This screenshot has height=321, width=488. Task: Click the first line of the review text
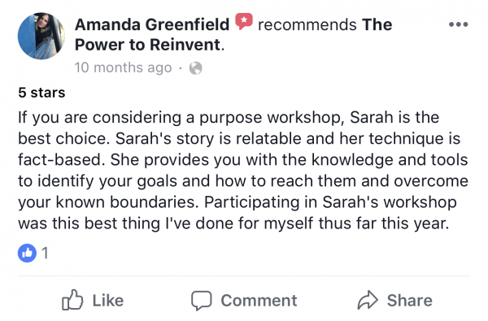tap(229, 118)
